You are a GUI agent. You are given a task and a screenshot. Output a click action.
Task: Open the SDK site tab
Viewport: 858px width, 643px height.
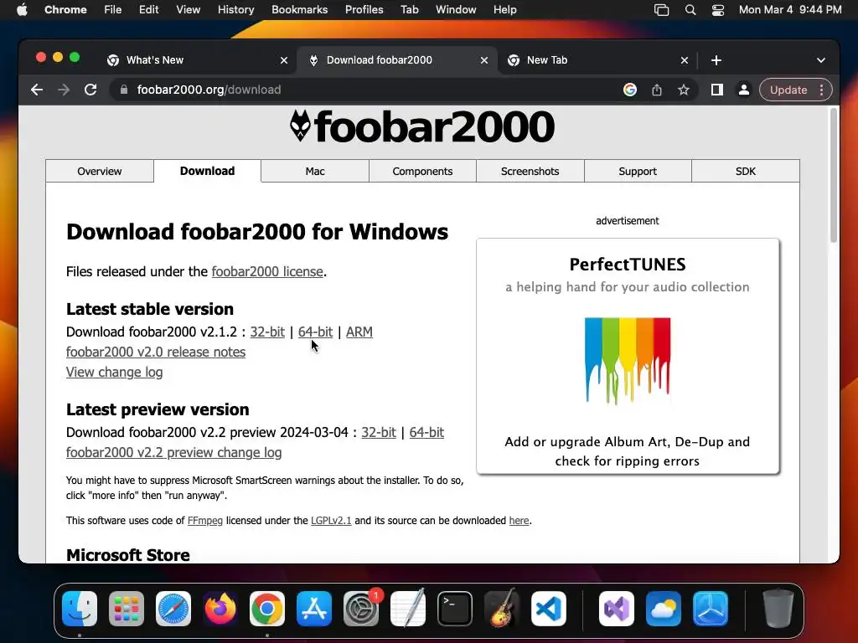(x=745, y=171)
